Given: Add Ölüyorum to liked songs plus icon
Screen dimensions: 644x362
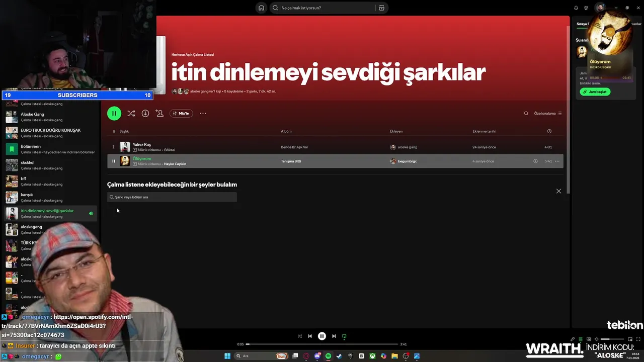Looking at the screenshot, I should pyautogui.click(x=535, y=161).
